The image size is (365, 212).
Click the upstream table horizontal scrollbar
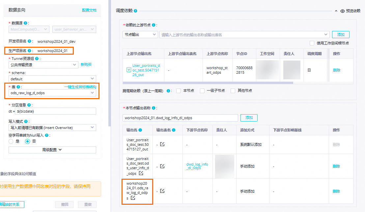point(208,83)
